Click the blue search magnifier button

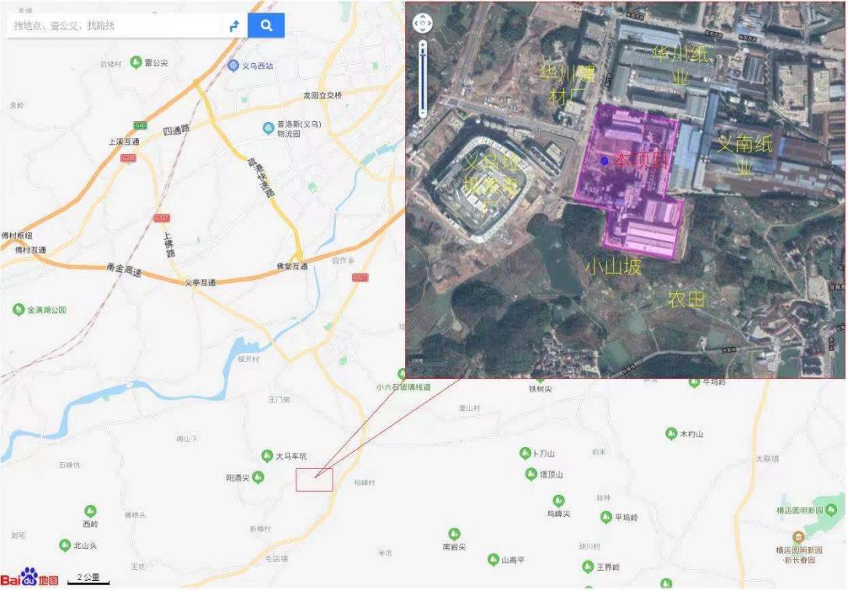pyautogui.click(x=266, y=26)
